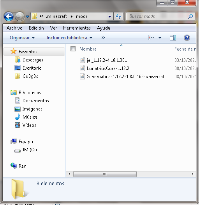Click the Documentos library icon
Viewport: 199px width, 205px height.
[x=18, y=100]
